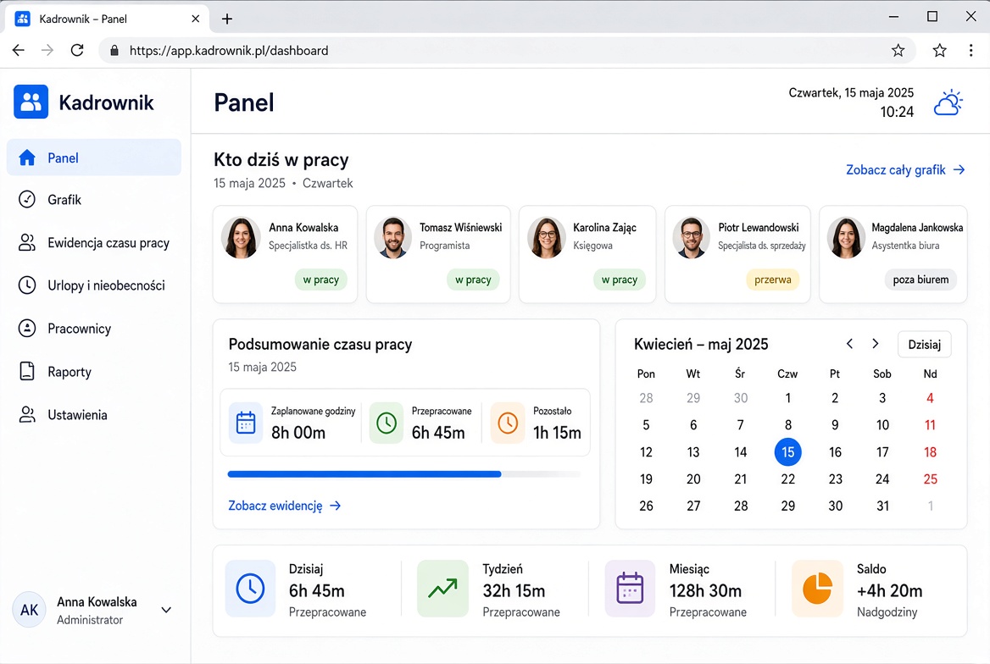Open a new browser tab with plus
The image size is (990, 664).
tap(227, 19)
